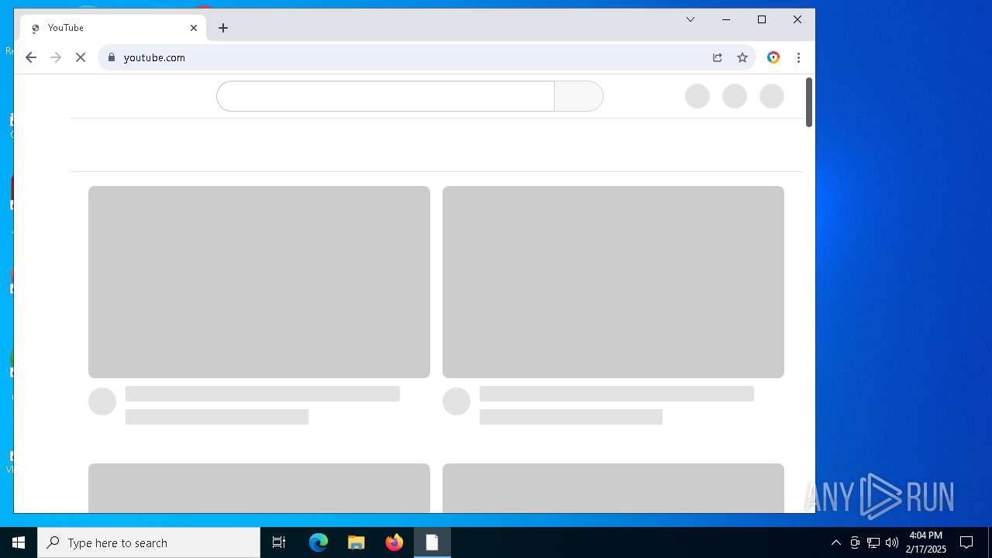Open Chrome's three-dot menu
992x558 pixels.
pyautogui.click(x=798, y=57)
